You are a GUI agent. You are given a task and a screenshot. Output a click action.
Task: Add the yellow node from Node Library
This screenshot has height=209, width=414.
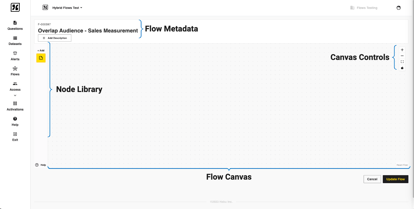click(41, 58)
